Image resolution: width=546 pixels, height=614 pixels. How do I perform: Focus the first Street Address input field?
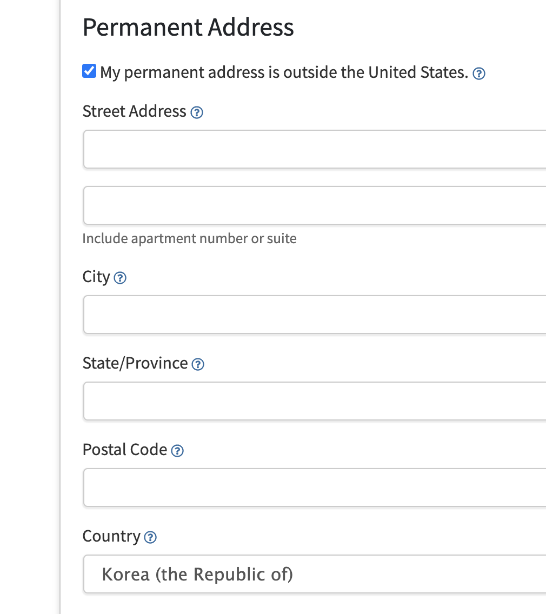tap(315, 149)
